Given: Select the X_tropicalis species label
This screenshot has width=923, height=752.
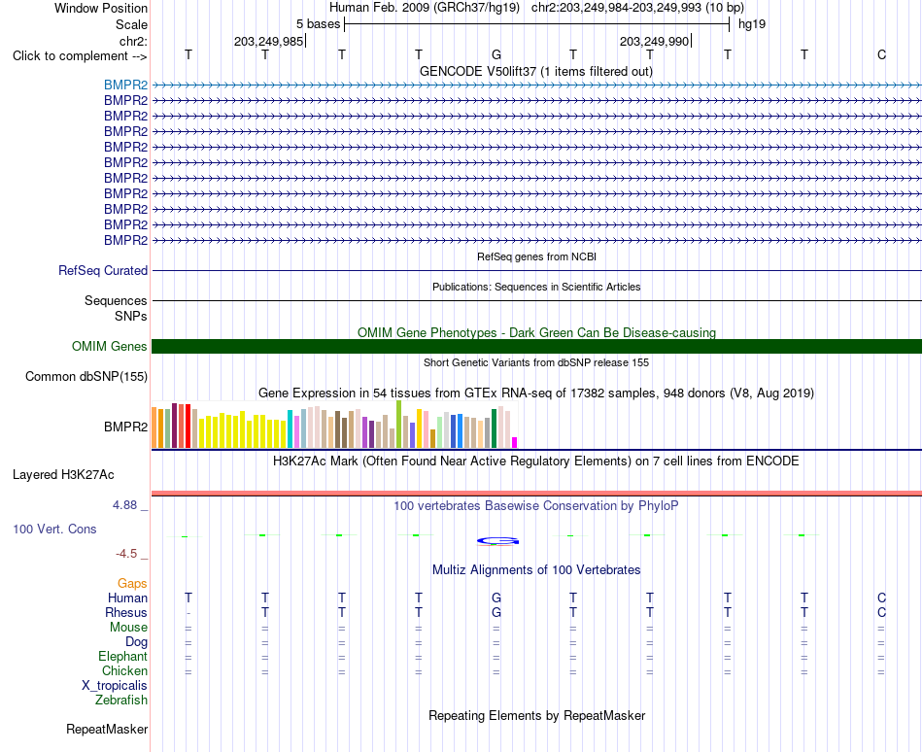Looking at the screenshot, I should click(x=115, y=686).
